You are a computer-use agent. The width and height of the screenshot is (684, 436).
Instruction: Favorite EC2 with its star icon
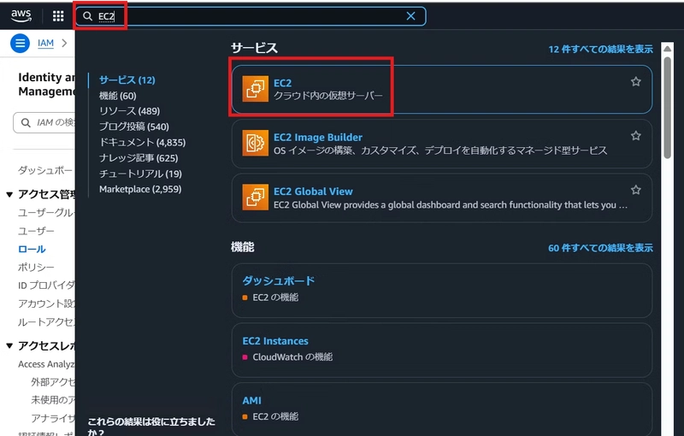click(x=635, y=81)
